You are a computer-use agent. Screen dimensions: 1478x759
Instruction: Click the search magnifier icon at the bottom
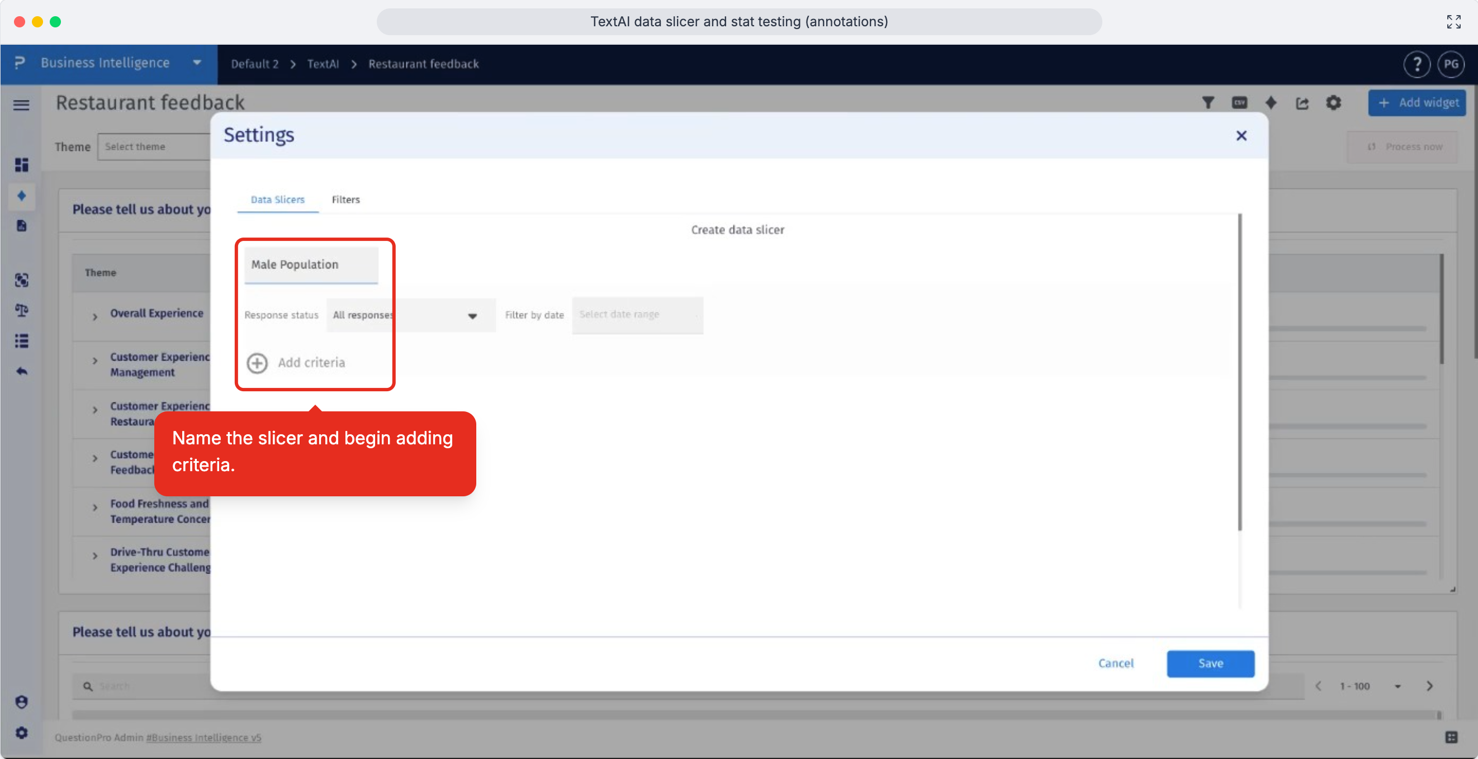tap(88, 686)
